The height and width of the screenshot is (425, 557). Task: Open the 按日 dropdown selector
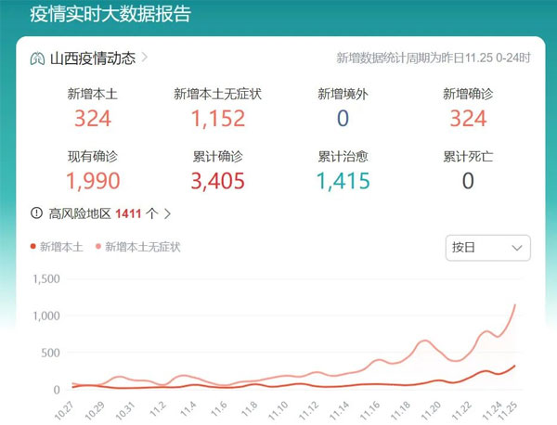pos(487,248)
